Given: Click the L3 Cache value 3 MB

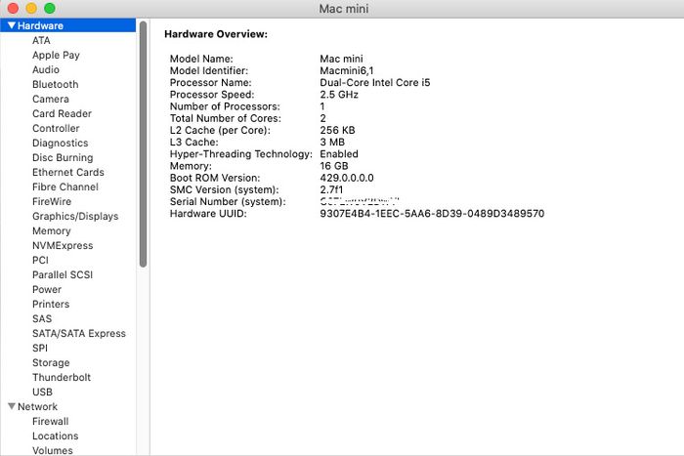Looking at the screenshot, I should click(x=332, y=143).
